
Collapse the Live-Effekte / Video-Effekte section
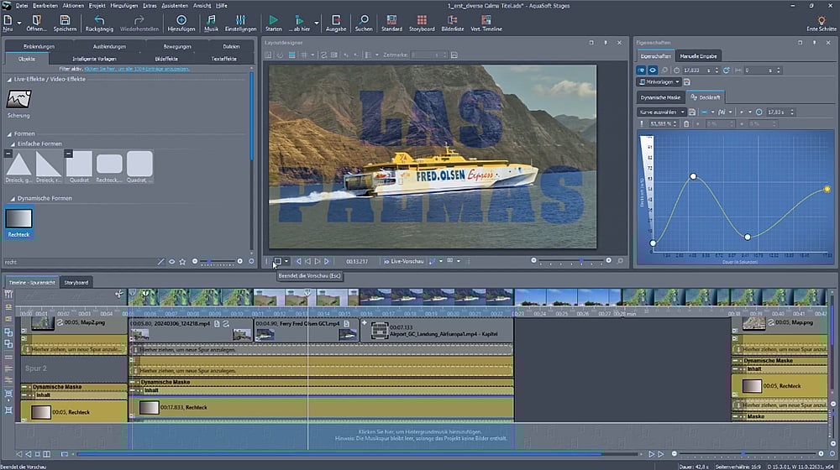pyautogui.click(x=8, y=78)
